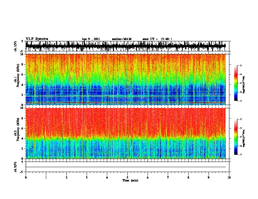Select the "start UT = 13:40: 1" text
This screenshot has height=199, width=258.
(x=157, y=39)
